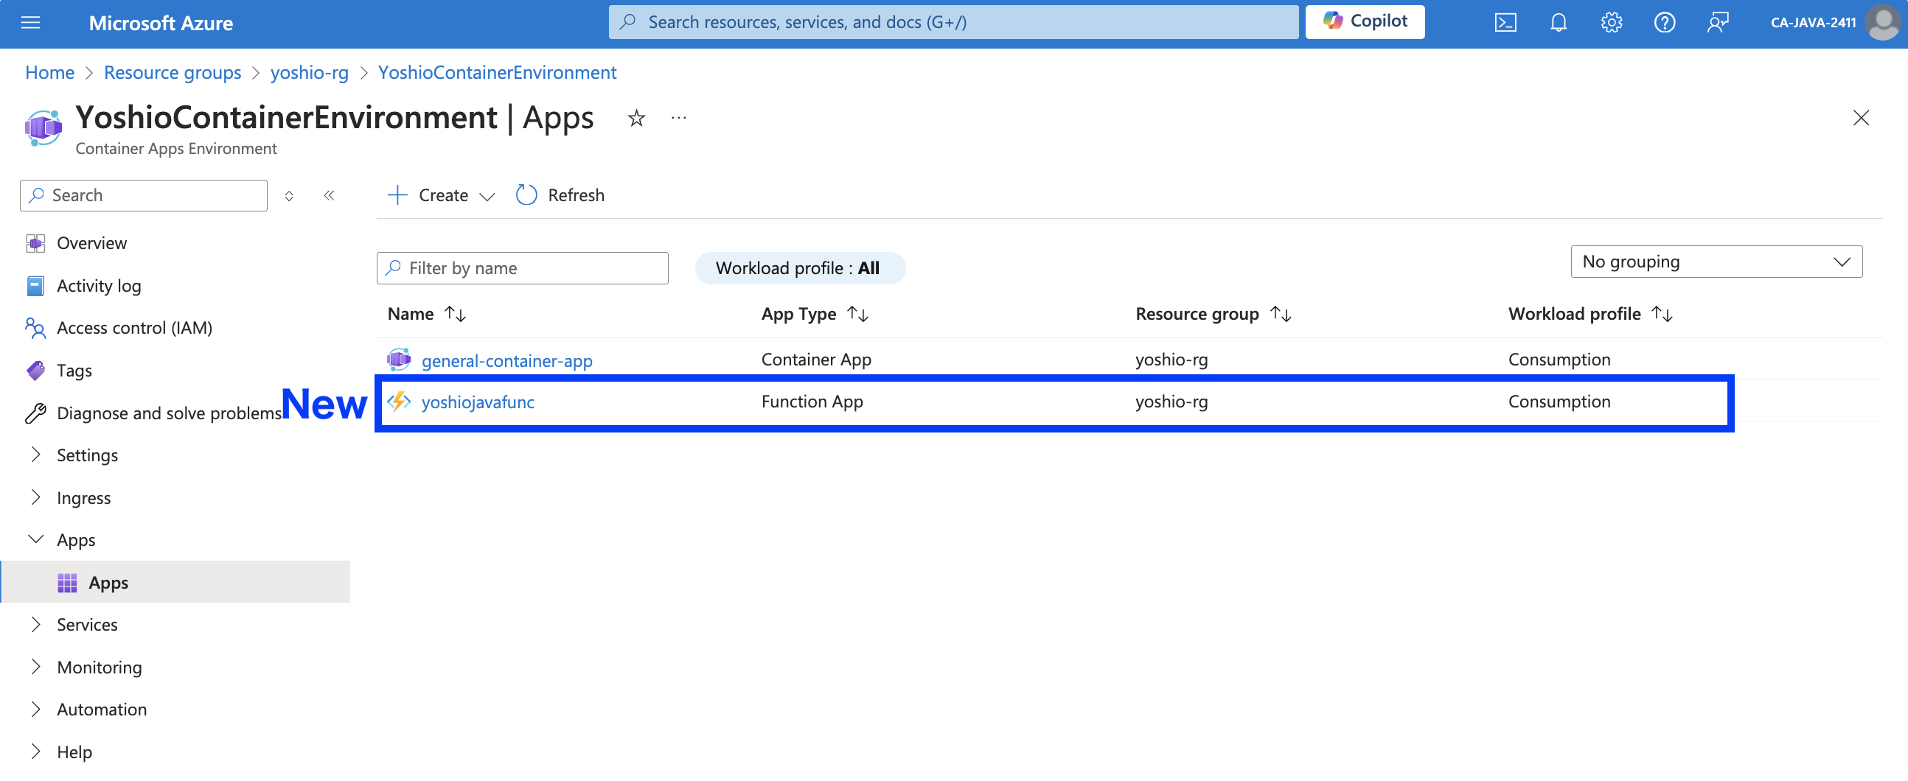This screenshot has height=781, width=1908.
Task: Click yoshio-rg in the yoshiojavafunc row
Action: [x=1171, y=402]
